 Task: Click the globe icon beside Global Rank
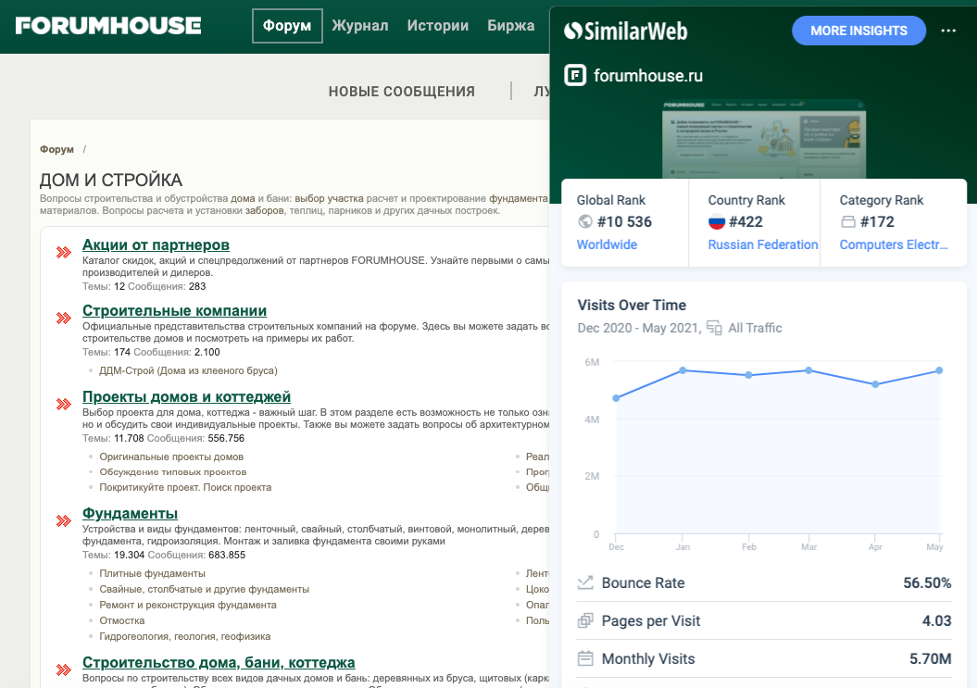click(x=584, y=222)
